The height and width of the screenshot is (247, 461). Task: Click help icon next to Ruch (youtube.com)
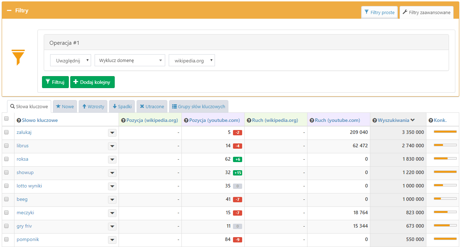[312, 121]
